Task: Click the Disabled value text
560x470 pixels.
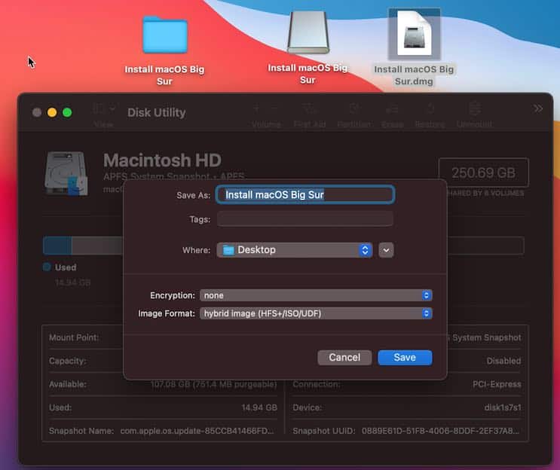Action: (503, 361)
